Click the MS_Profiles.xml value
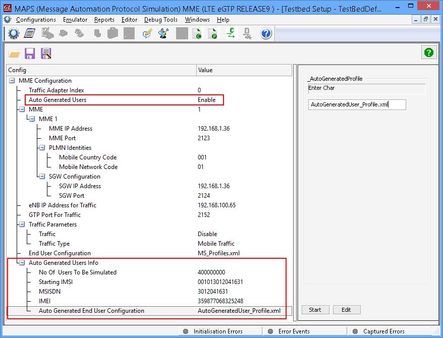 tap(218, 253)
